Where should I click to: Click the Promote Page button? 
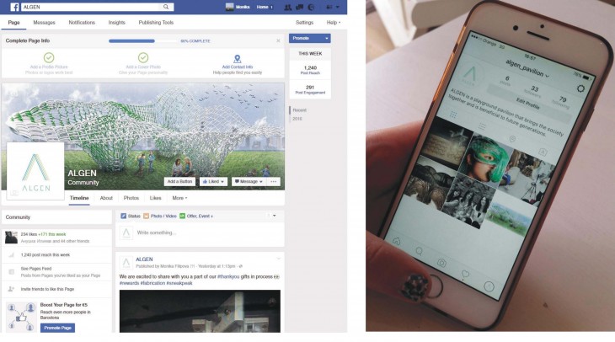coord(57,328)
